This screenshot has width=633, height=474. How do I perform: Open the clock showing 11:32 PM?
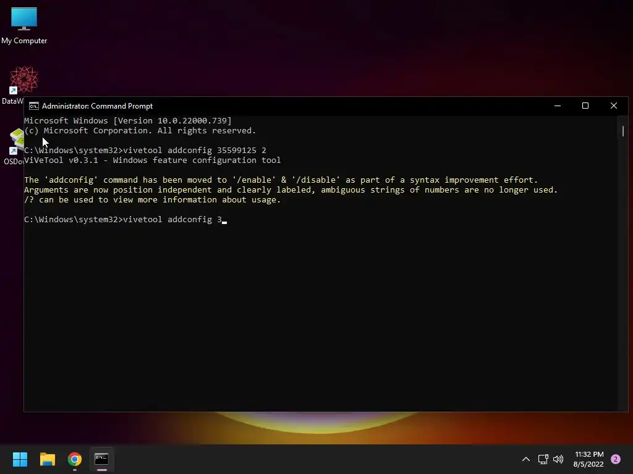[x=588, y=459]
